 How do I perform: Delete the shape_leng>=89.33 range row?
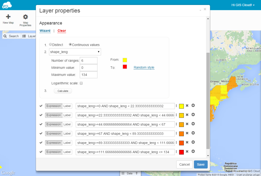pos(187,142)
